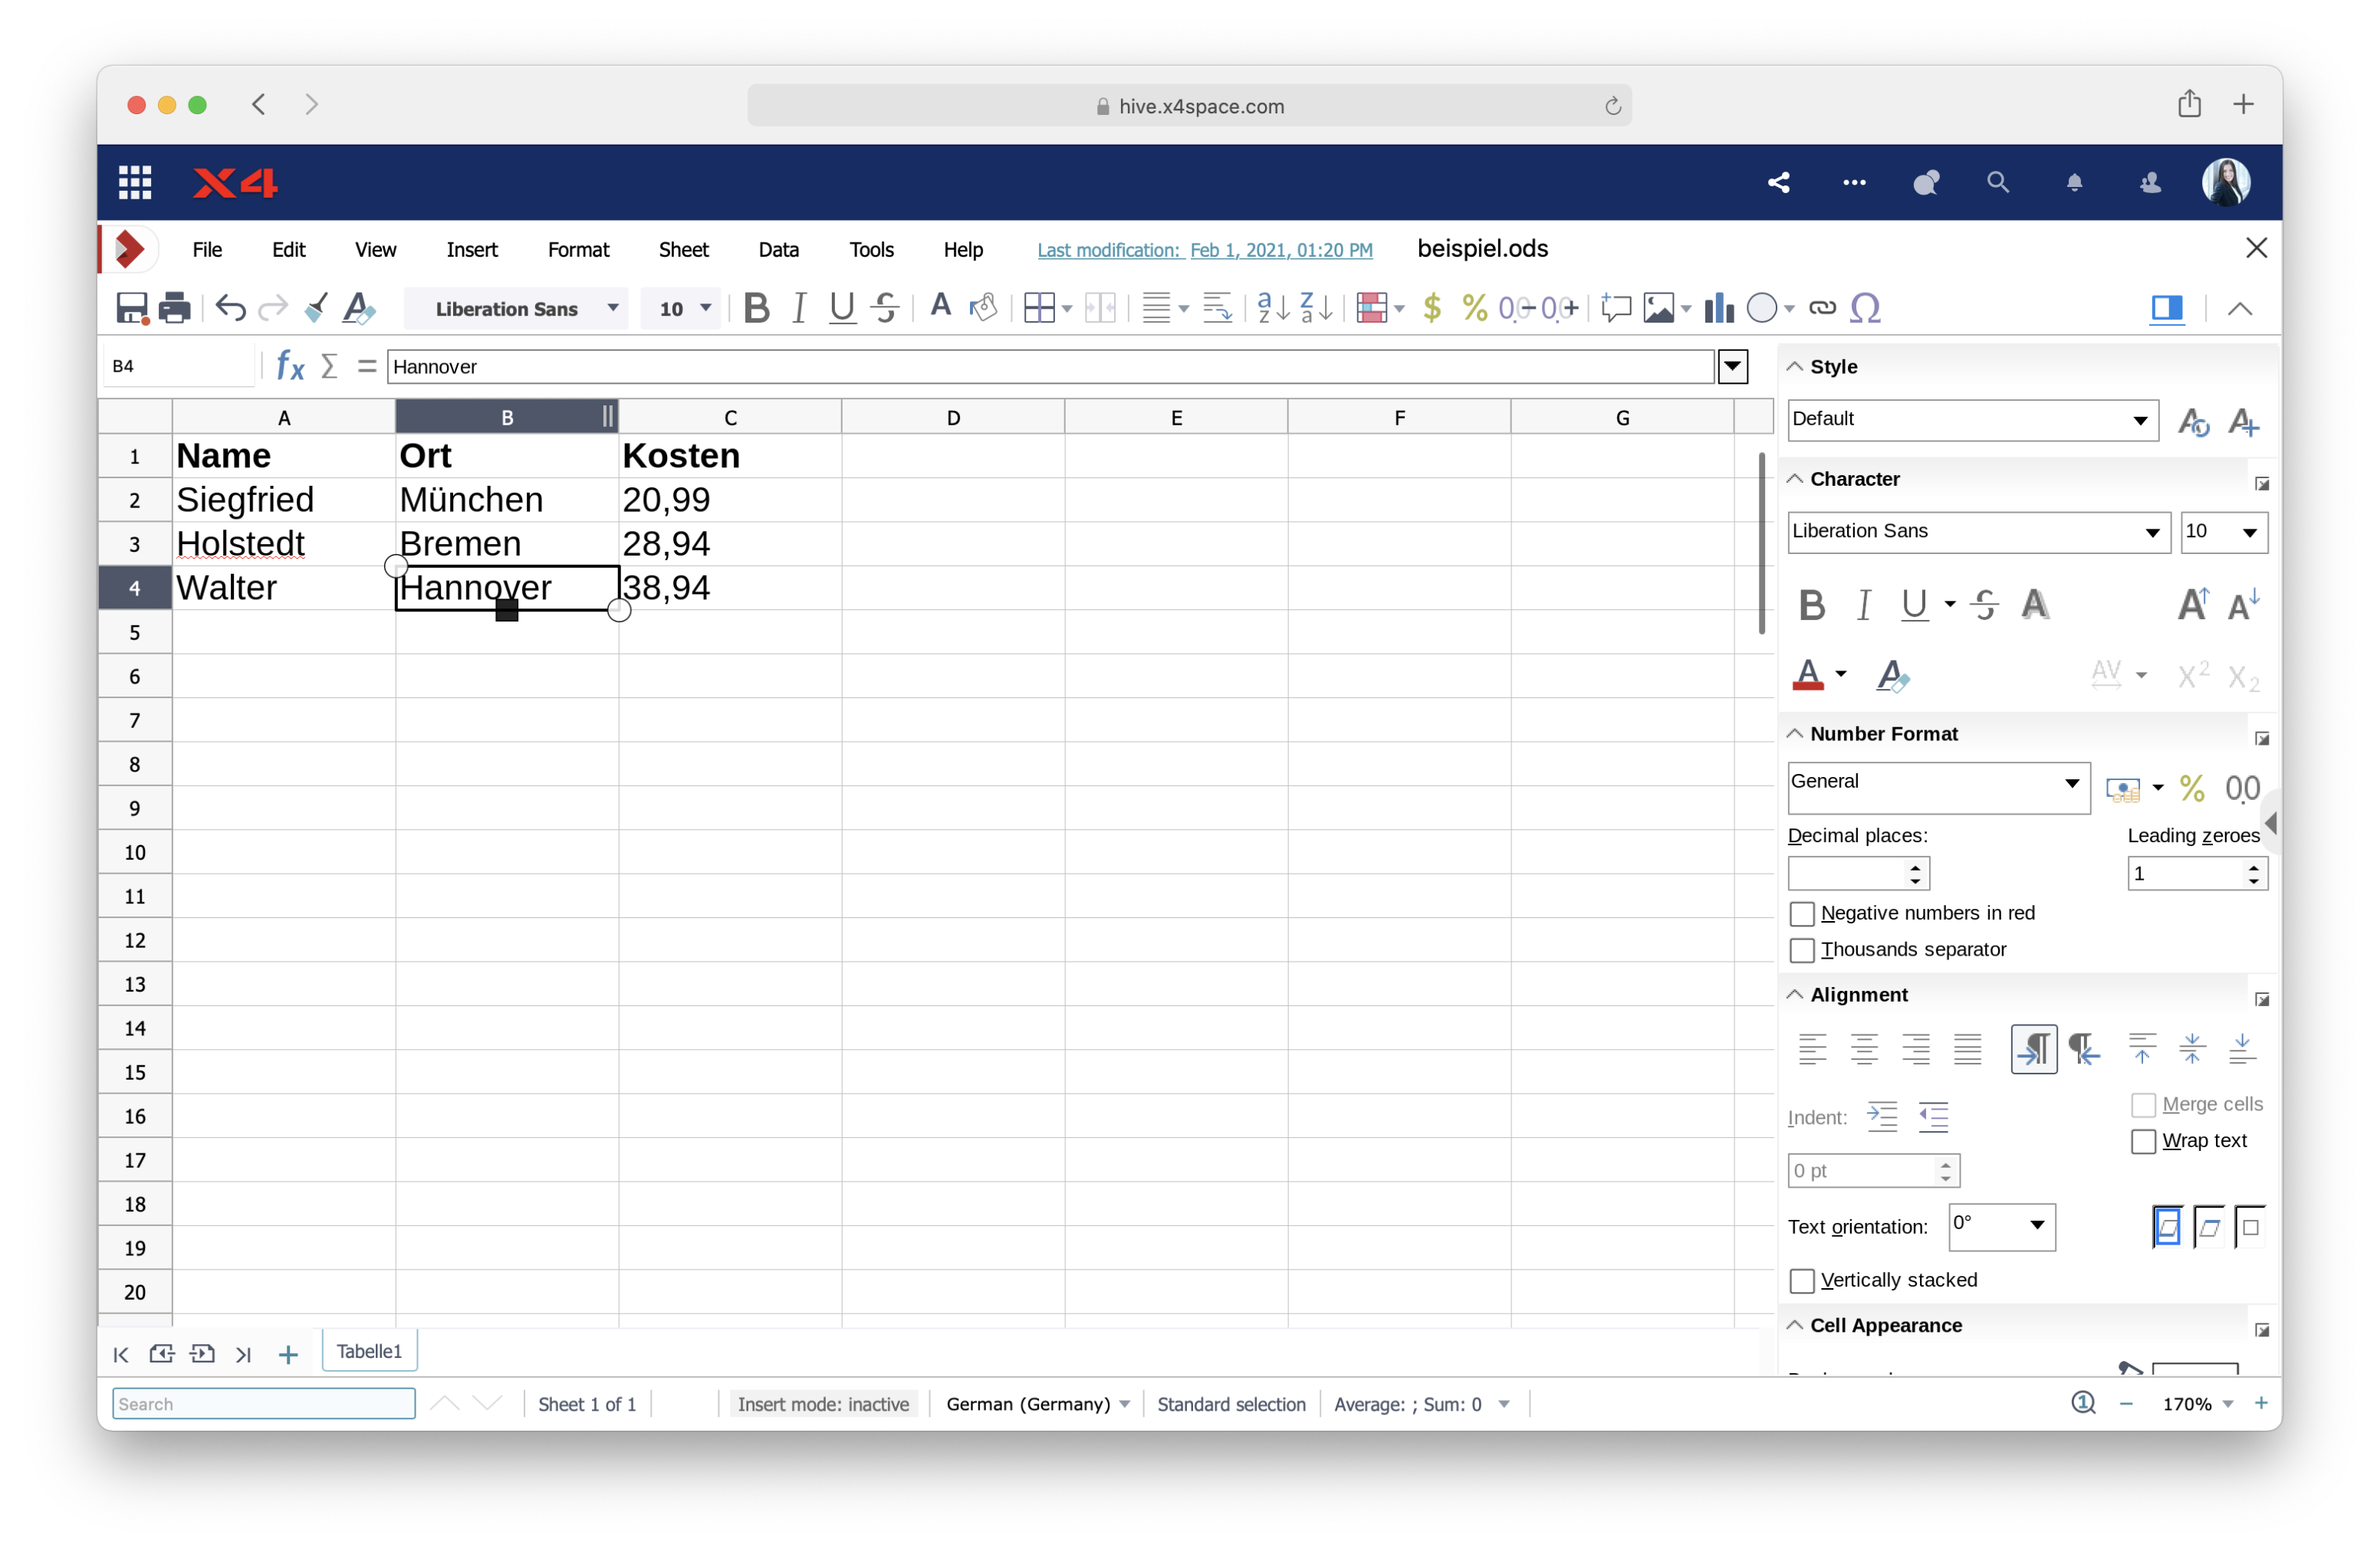This screenshot has height=1551, width=2380.
Task: Insert hyperlink using link icon
Action: coord(1823,308)
